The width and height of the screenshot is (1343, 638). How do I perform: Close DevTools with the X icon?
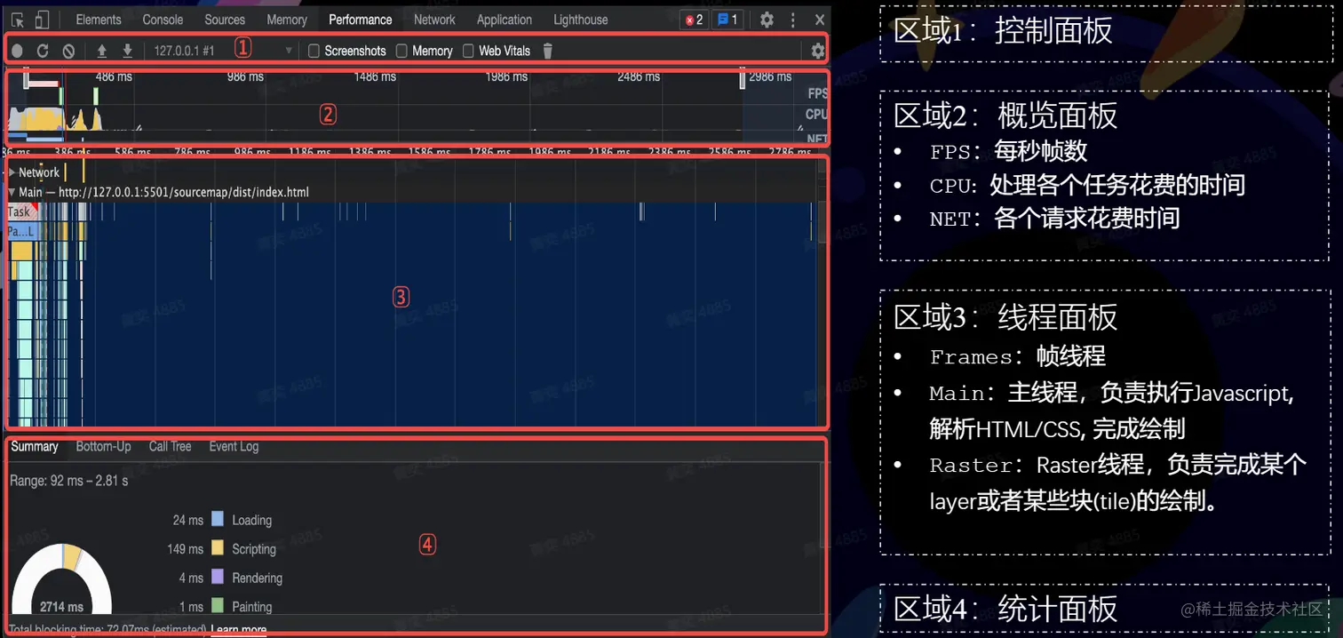point(819,20)
